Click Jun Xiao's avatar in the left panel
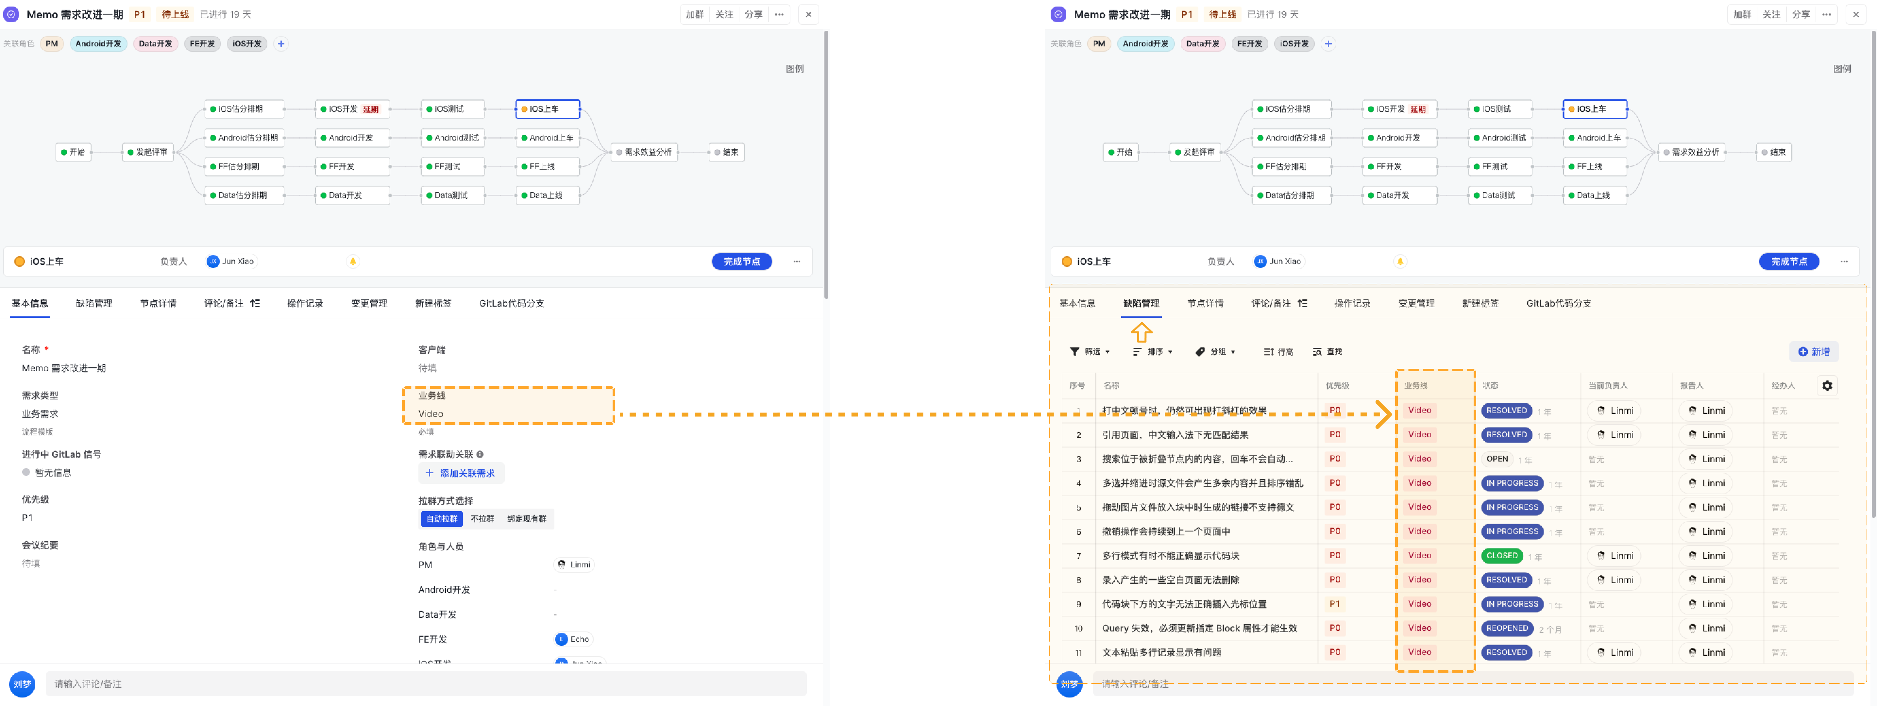Screen dimensions: 1877x706 click(x=213, y=261)
